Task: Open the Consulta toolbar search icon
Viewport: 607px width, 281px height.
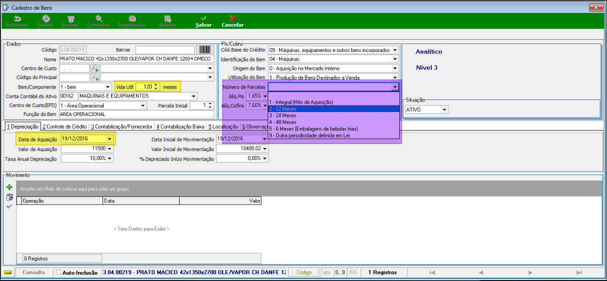Action: click(99, 18)
